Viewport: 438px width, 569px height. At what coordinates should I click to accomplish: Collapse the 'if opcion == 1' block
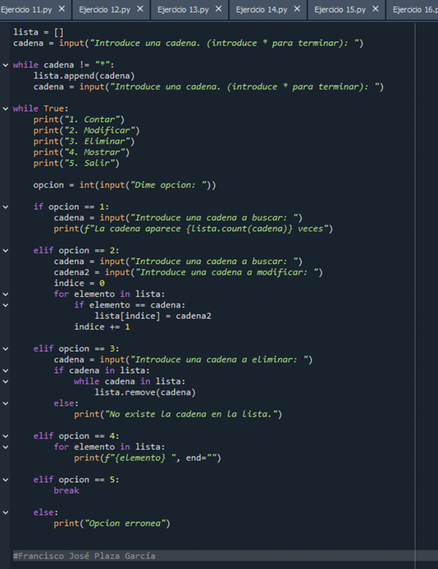[6, 207]
